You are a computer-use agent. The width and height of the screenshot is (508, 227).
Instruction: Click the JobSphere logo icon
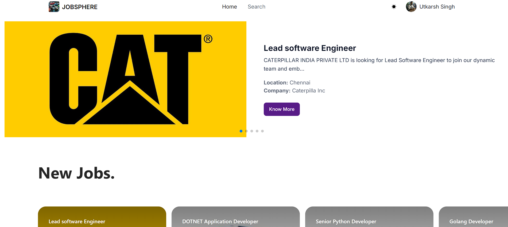54,7
